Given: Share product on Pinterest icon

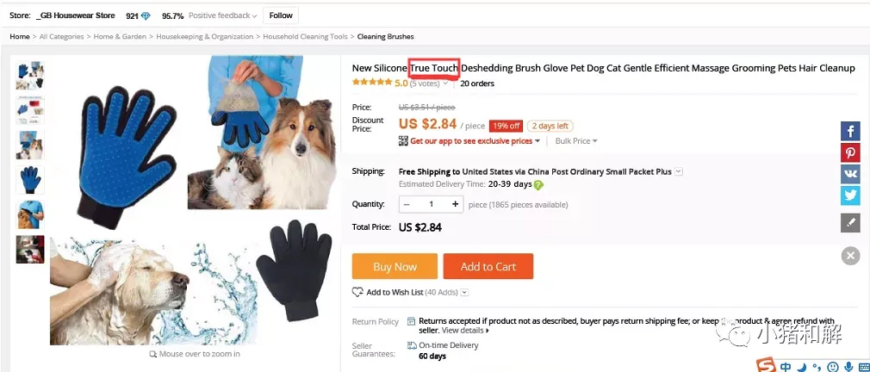Looking at the screenshot, I should coord(850,152).
